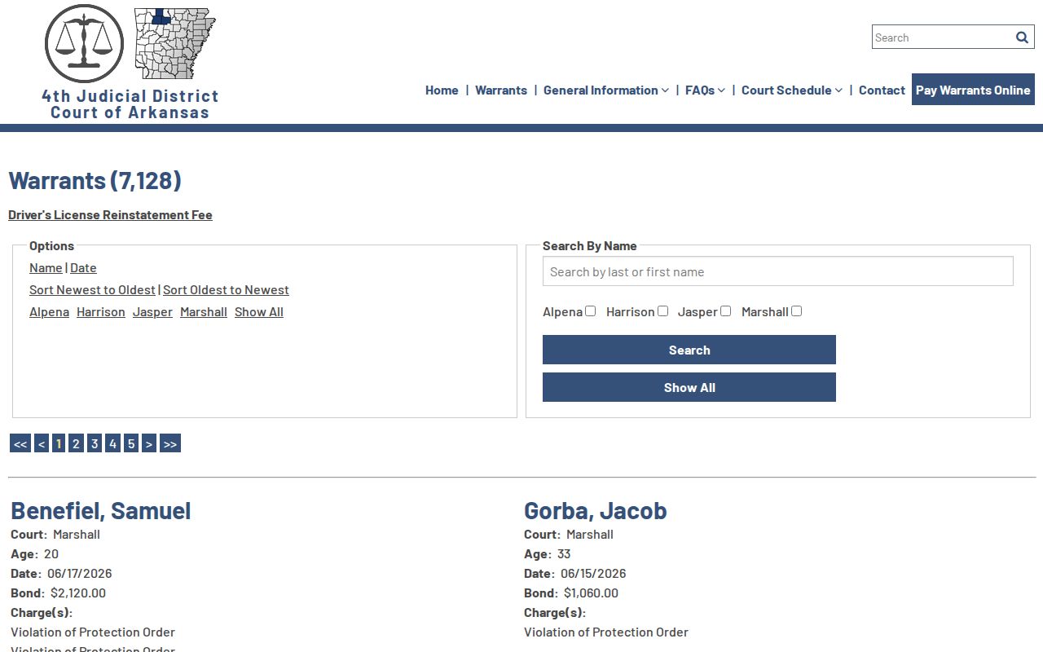1043x652 pixels.
Task: Click the blue Search button
Action: 689,350
